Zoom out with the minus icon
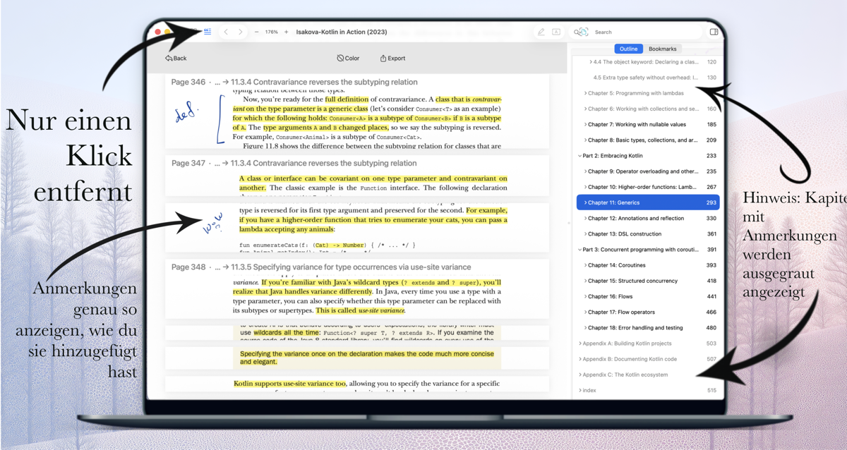The height and width of the screenshot is (450, 847). (x=256, y=32)
